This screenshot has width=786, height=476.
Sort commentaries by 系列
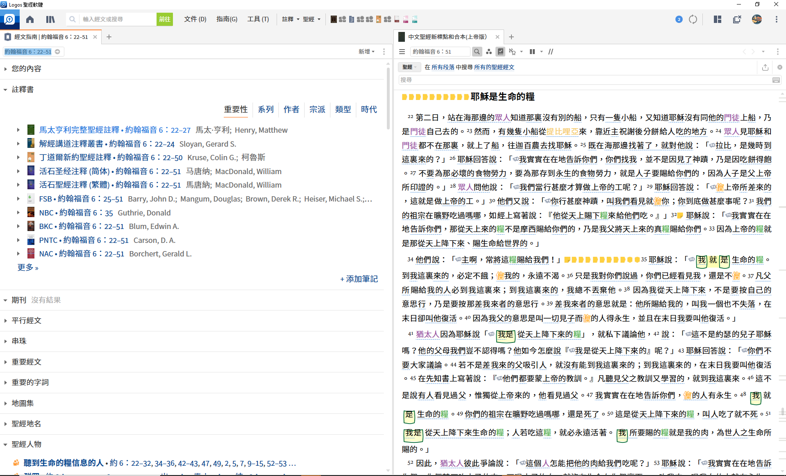tap(266, 109)
